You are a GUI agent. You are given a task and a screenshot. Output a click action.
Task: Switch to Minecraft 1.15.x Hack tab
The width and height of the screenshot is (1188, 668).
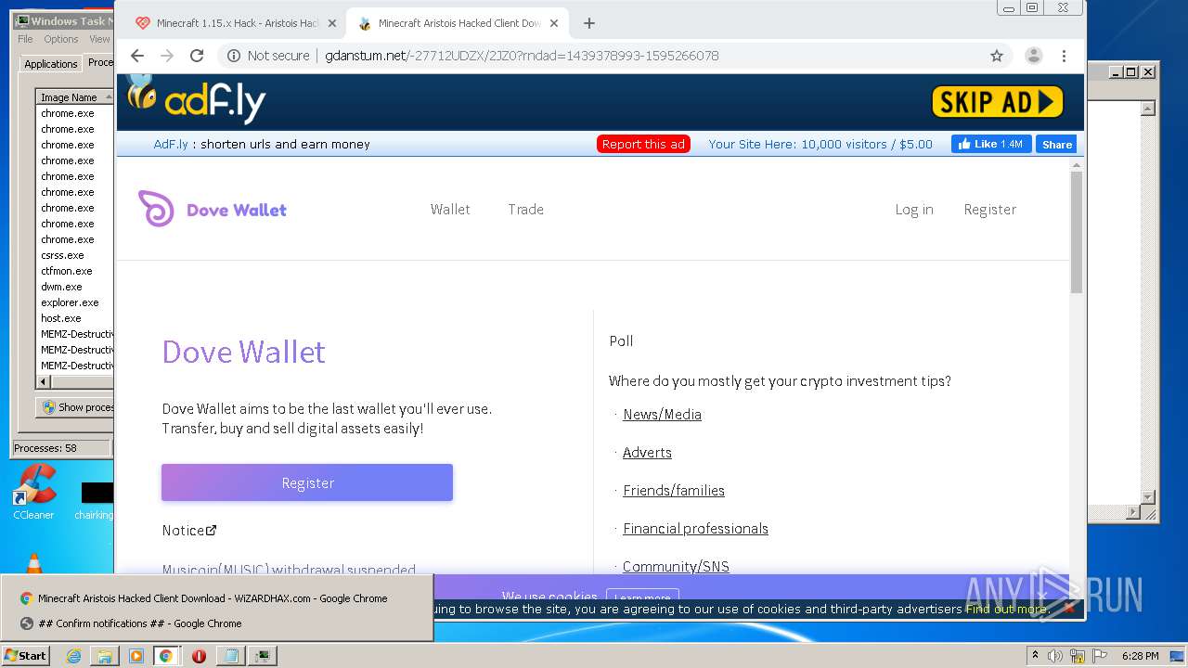[x=236, y=23]
